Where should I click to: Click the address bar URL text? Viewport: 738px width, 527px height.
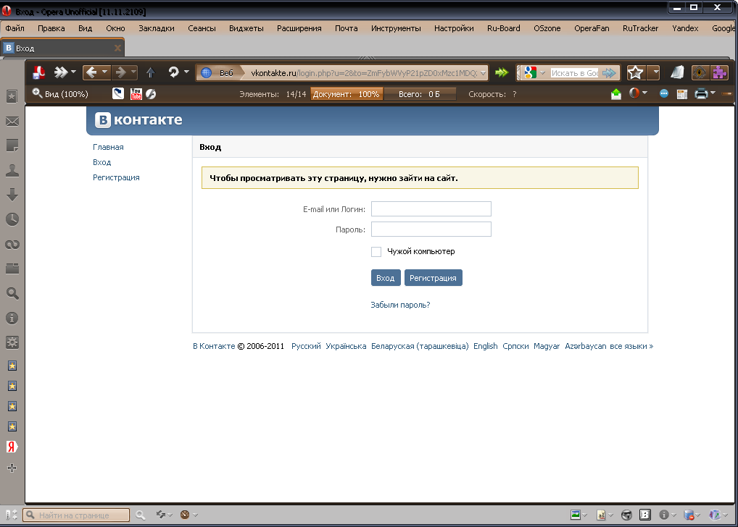[364, 73]
